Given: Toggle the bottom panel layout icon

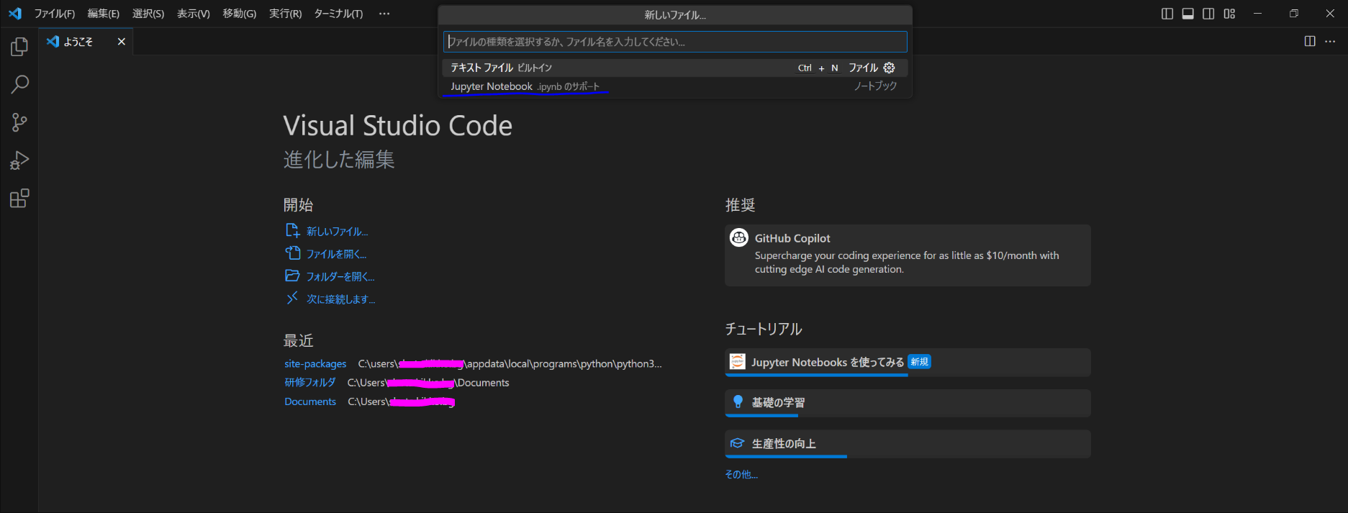Looking at the screenshot, I should click(x=1188, y=14).
